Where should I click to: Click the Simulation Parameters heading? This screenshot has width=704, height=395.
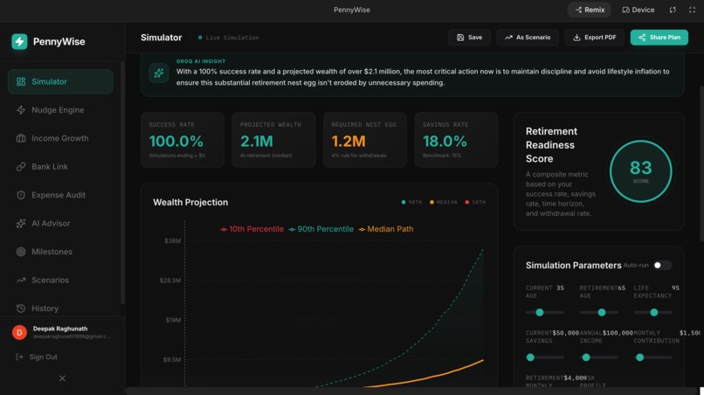(573, 265)
